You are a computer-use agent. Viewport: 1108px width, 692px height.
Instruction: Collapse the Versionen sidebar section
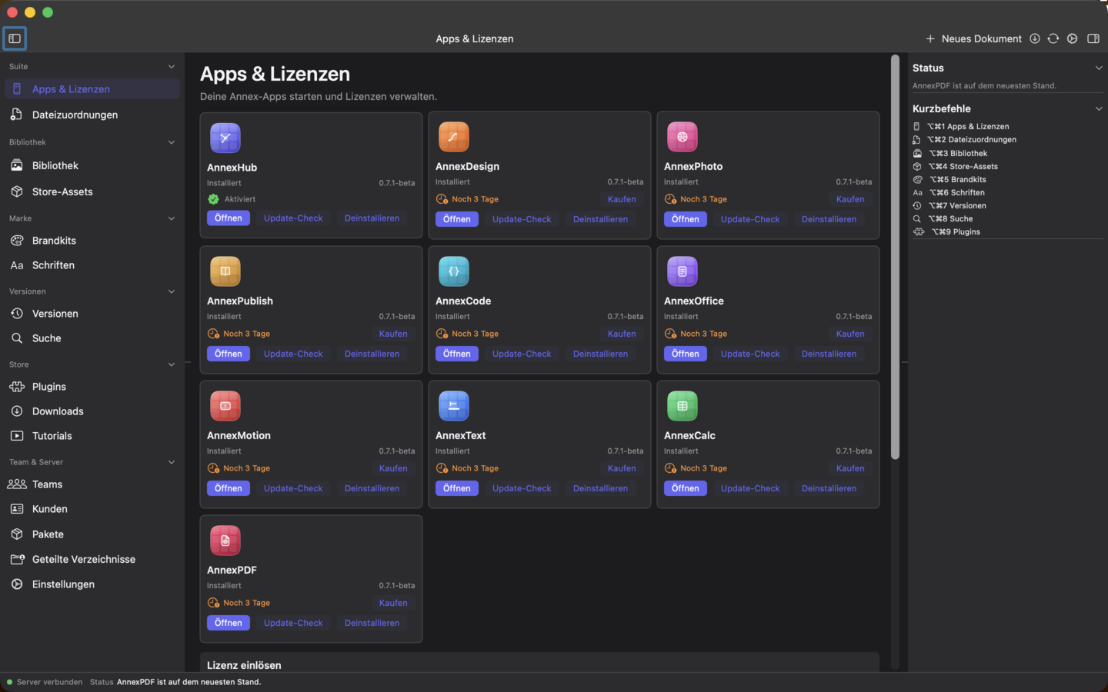point(172,291)
